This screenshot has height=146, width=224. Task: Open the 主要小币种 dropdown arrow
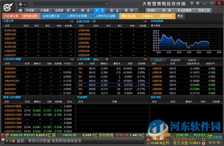[94, 21]
